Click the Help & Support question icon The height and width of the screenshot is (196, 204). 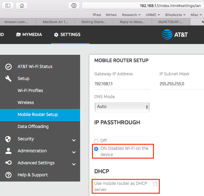[9, 175]
